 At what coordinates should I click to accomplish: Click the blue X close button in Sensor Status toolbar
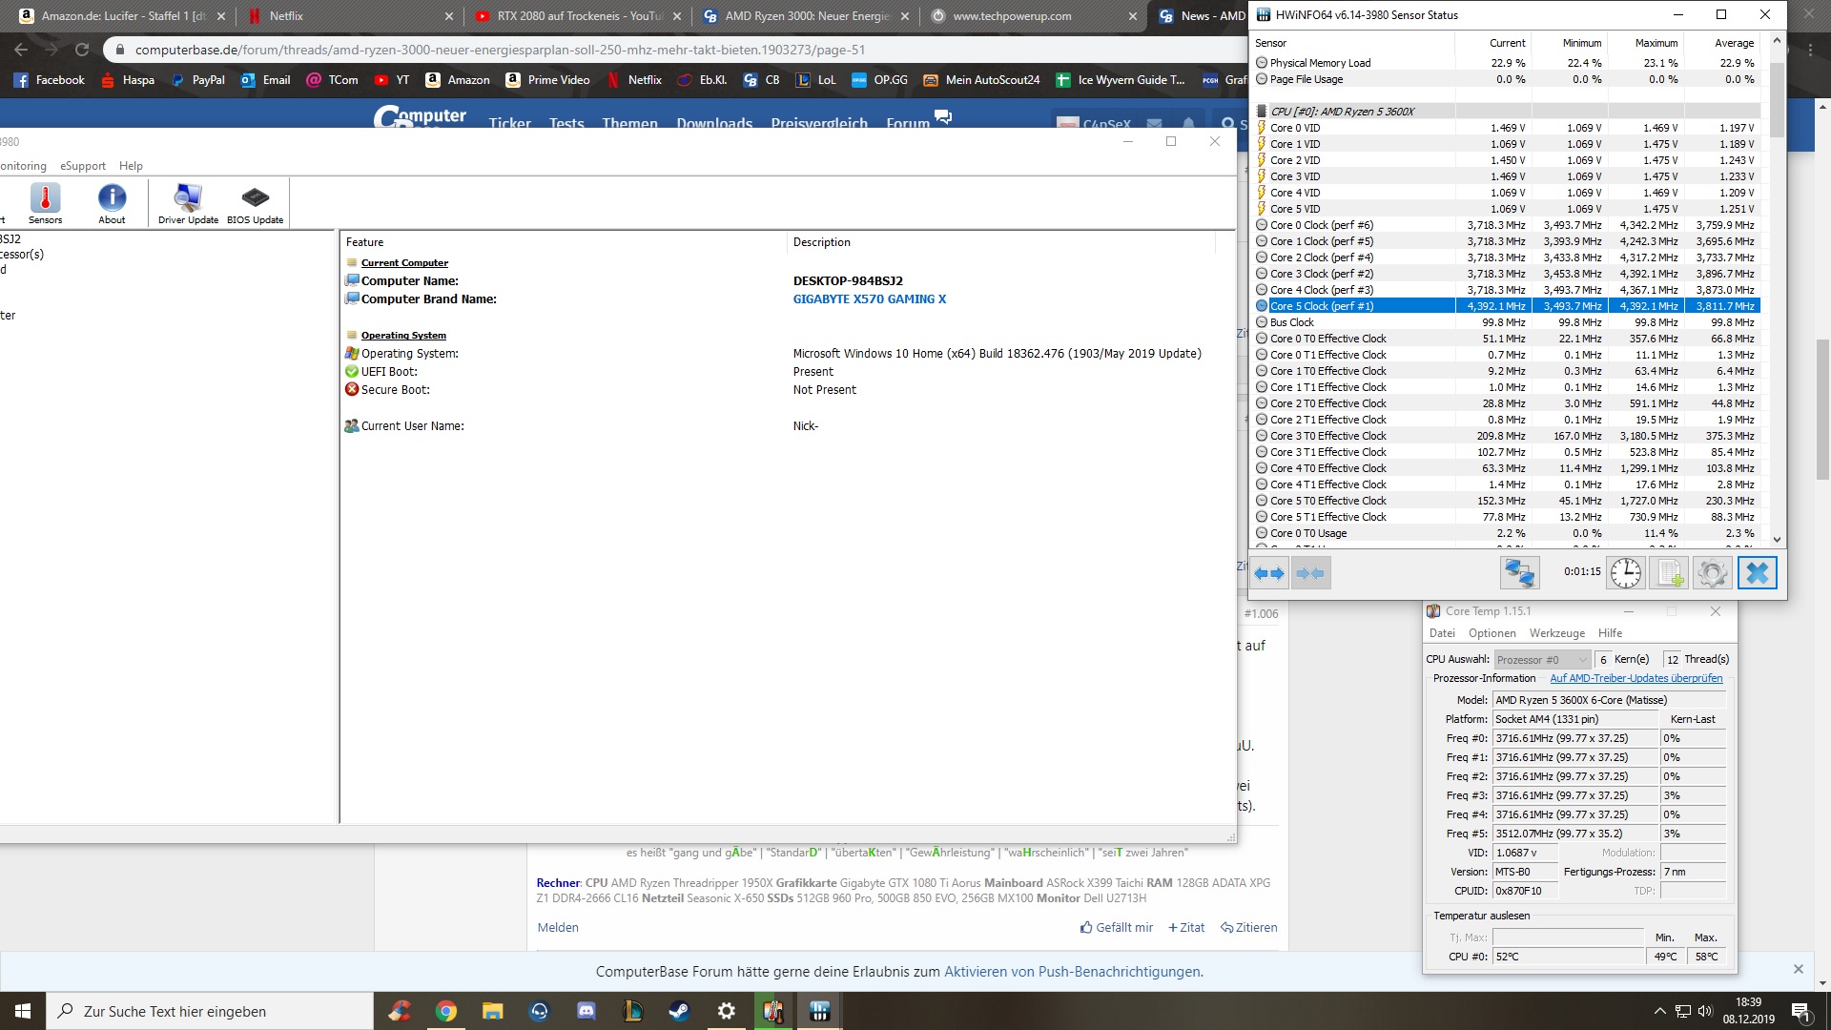tap(1757, 573)
